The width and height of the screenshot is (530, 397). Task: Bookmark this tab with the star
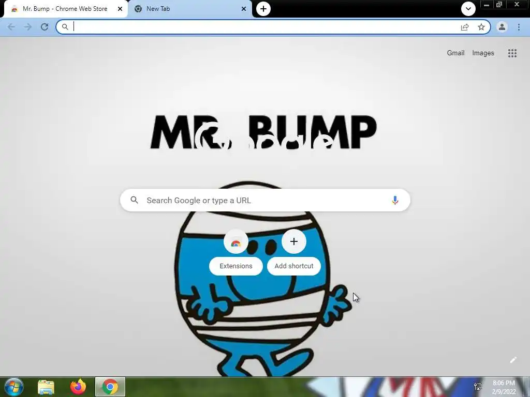coord(481,27)
